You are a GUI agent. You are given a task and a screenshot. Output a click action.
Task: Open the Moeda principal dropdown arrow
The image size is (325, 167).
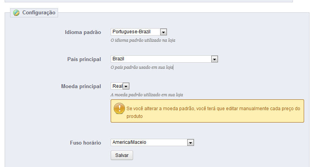(x=126, y=86)
